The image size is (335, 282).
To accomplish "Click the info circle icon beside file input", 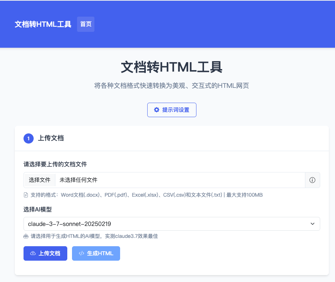I will point(313,180).
